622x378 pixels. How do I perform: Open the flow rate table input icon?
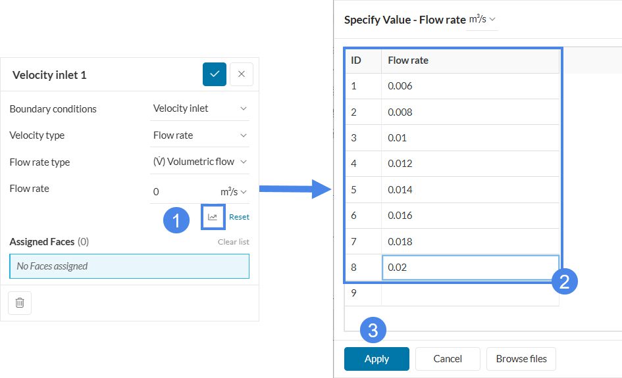(x=213, y=217)
